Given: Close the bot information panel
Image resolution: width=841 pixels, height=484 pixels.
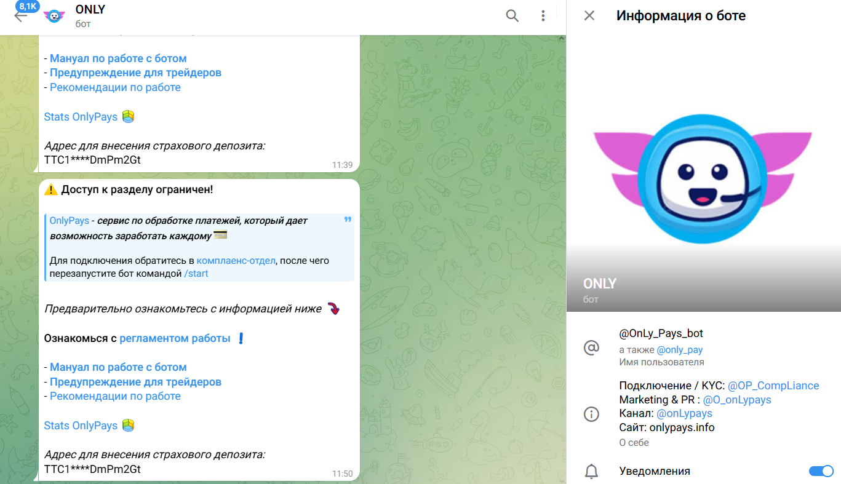Looking at the screenshot, I should pos(589,16).
